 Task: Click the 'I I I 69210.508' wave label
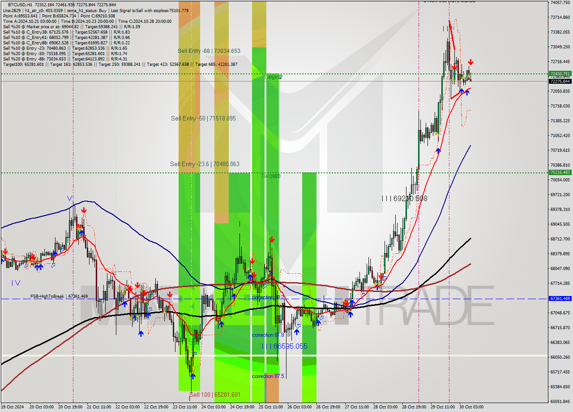pos(405,198)
